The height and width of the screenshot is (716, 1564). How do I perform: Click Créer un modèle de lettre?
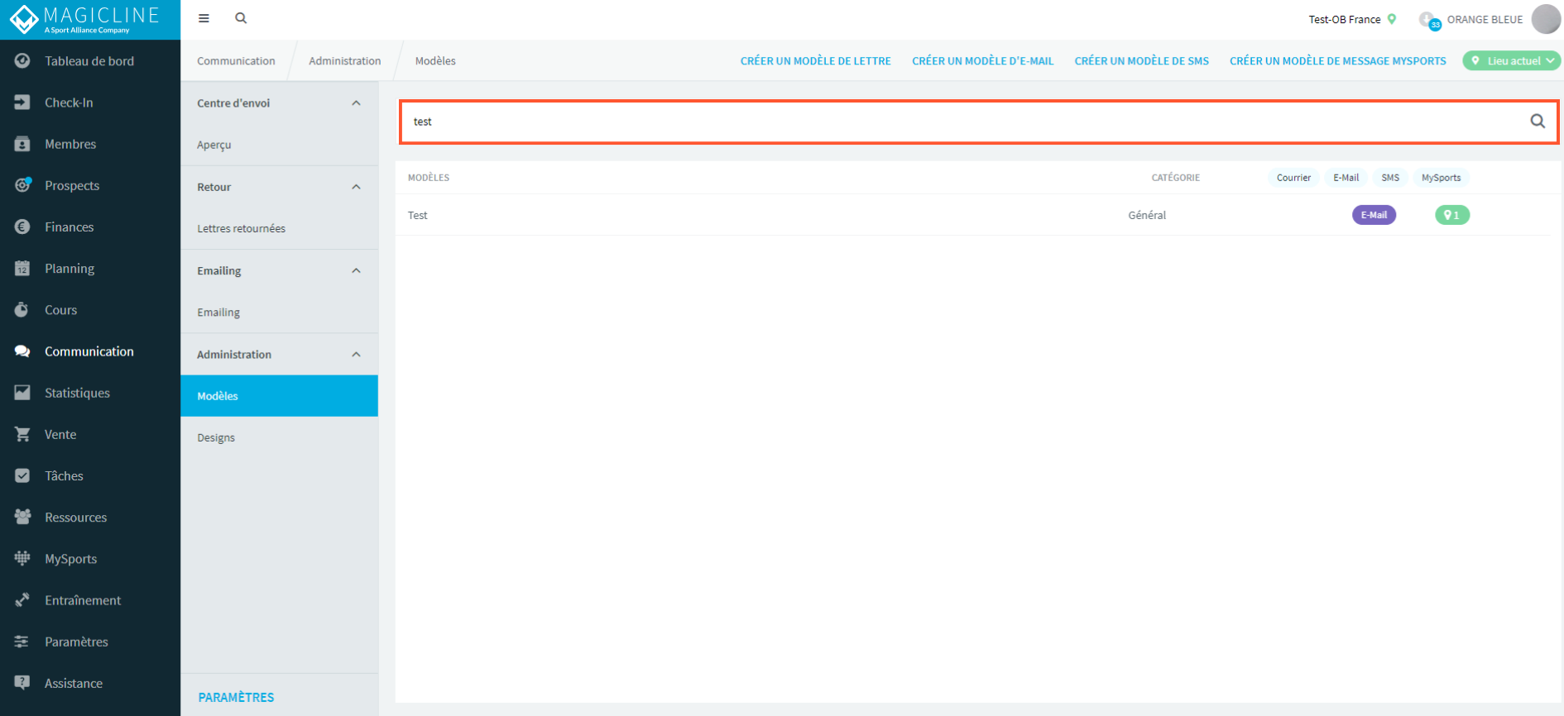(815, 60)
